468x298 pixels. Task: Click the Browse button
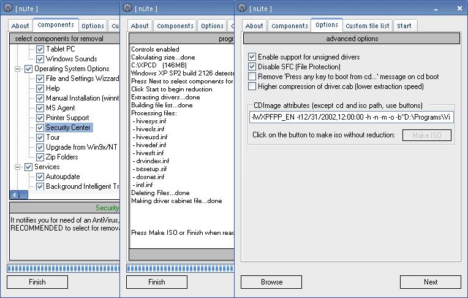pyautogui.click(x=271, y=282)
